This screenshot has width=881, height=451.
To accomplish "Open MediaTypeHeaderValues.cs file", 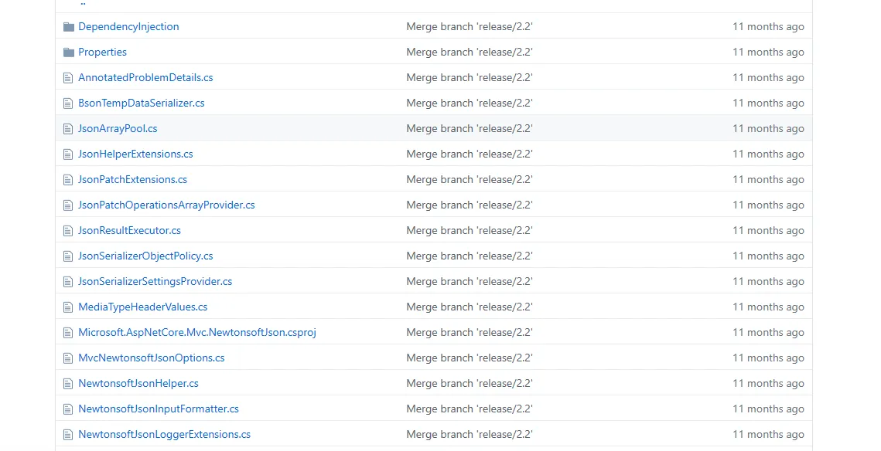I will pyautogui.click(x=143, y=307).
